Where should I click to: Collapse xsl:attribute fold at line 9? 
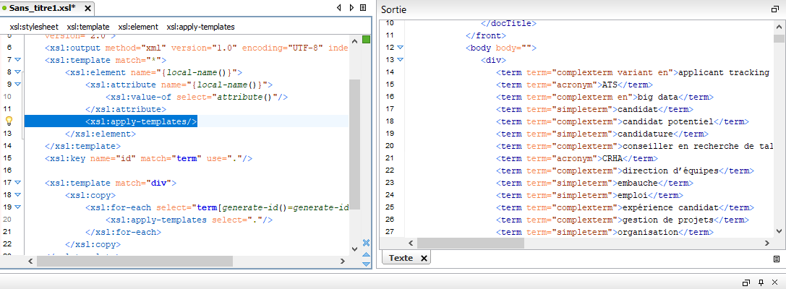pyautogui.click(x=18, y=84)
